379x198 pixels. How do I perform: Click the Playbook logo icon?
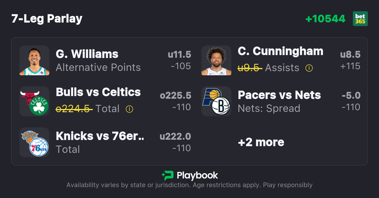click(x=167, y=175)
